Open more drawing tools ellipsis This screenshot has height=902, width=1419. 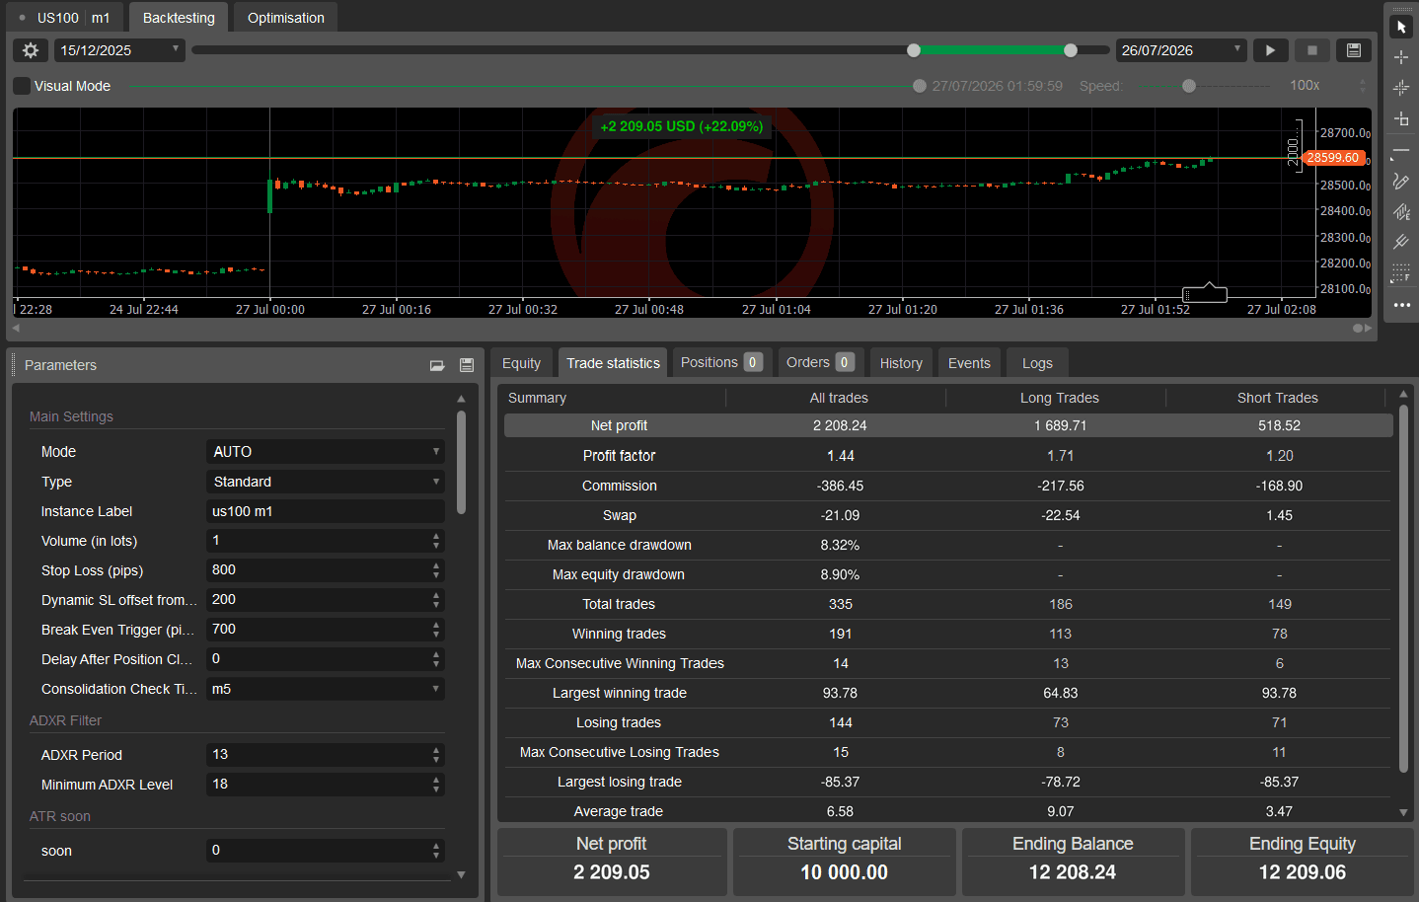click(1401, 305)
